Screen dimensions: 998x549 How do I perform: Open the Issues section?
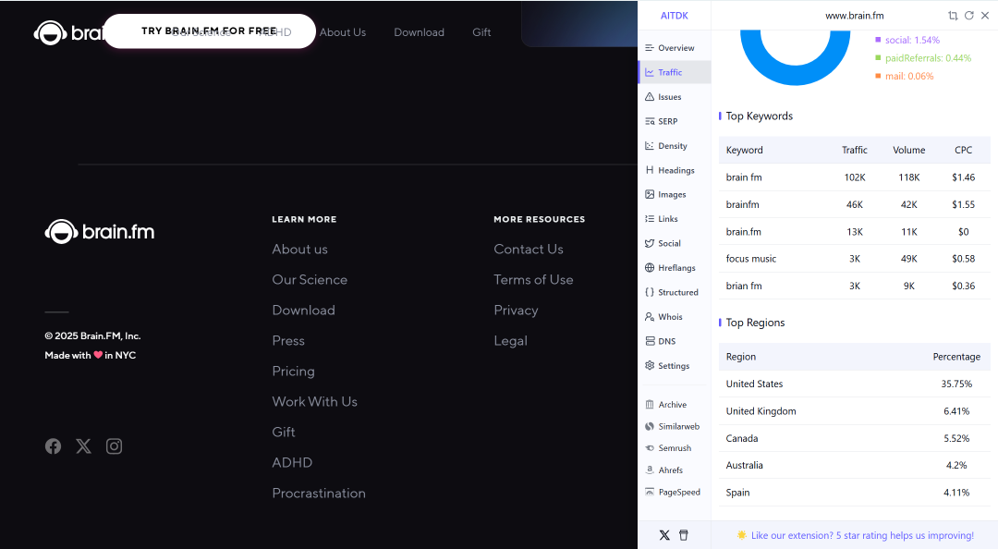tap(674, 97)
